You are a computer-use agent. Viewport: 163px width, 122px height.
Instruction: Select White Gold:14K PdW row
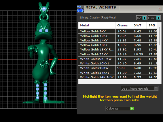coord(117,77)
